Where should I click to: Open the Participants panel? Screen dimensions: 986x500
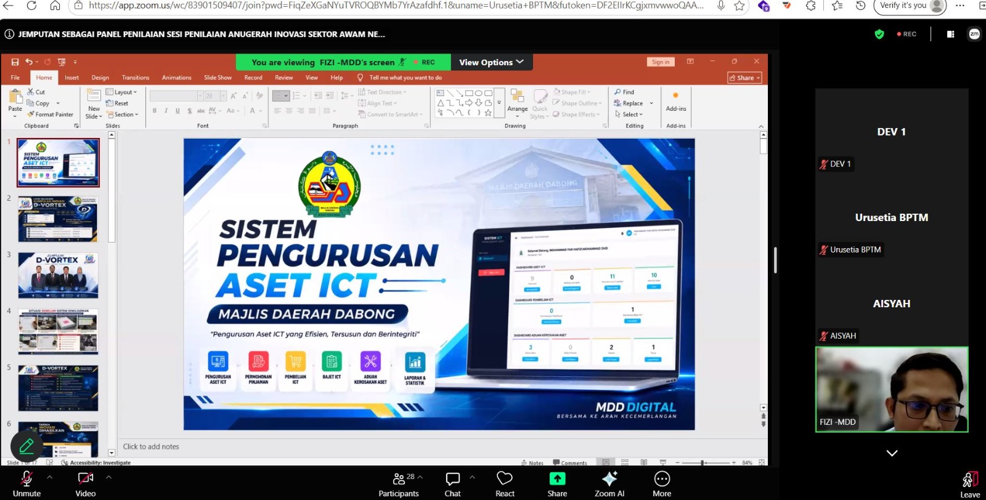click(x=399, y=485)
